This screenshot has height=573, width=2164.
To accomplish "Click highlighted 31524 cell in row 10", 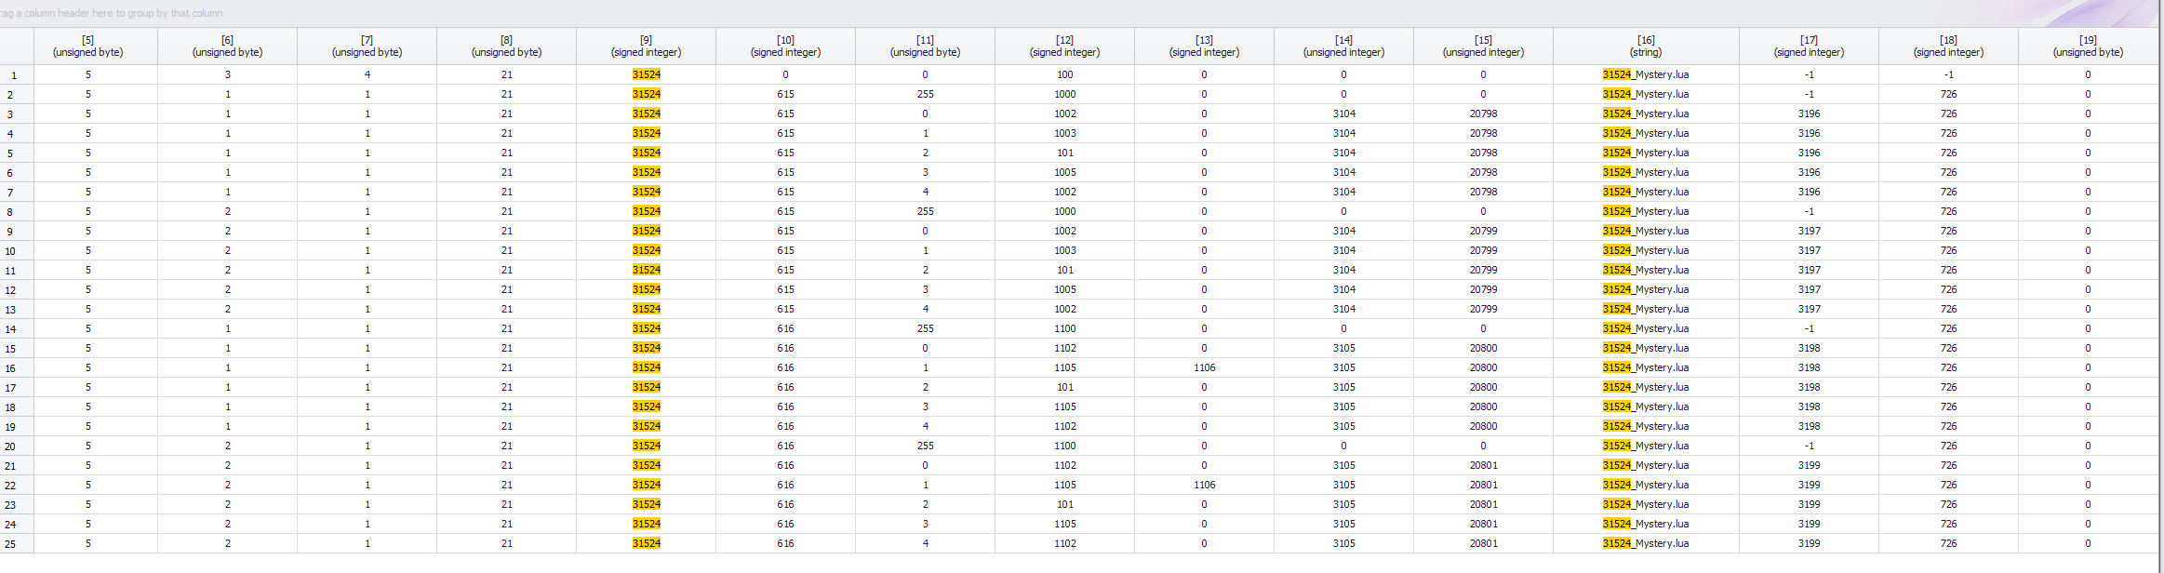I will [x=646, y=250].
